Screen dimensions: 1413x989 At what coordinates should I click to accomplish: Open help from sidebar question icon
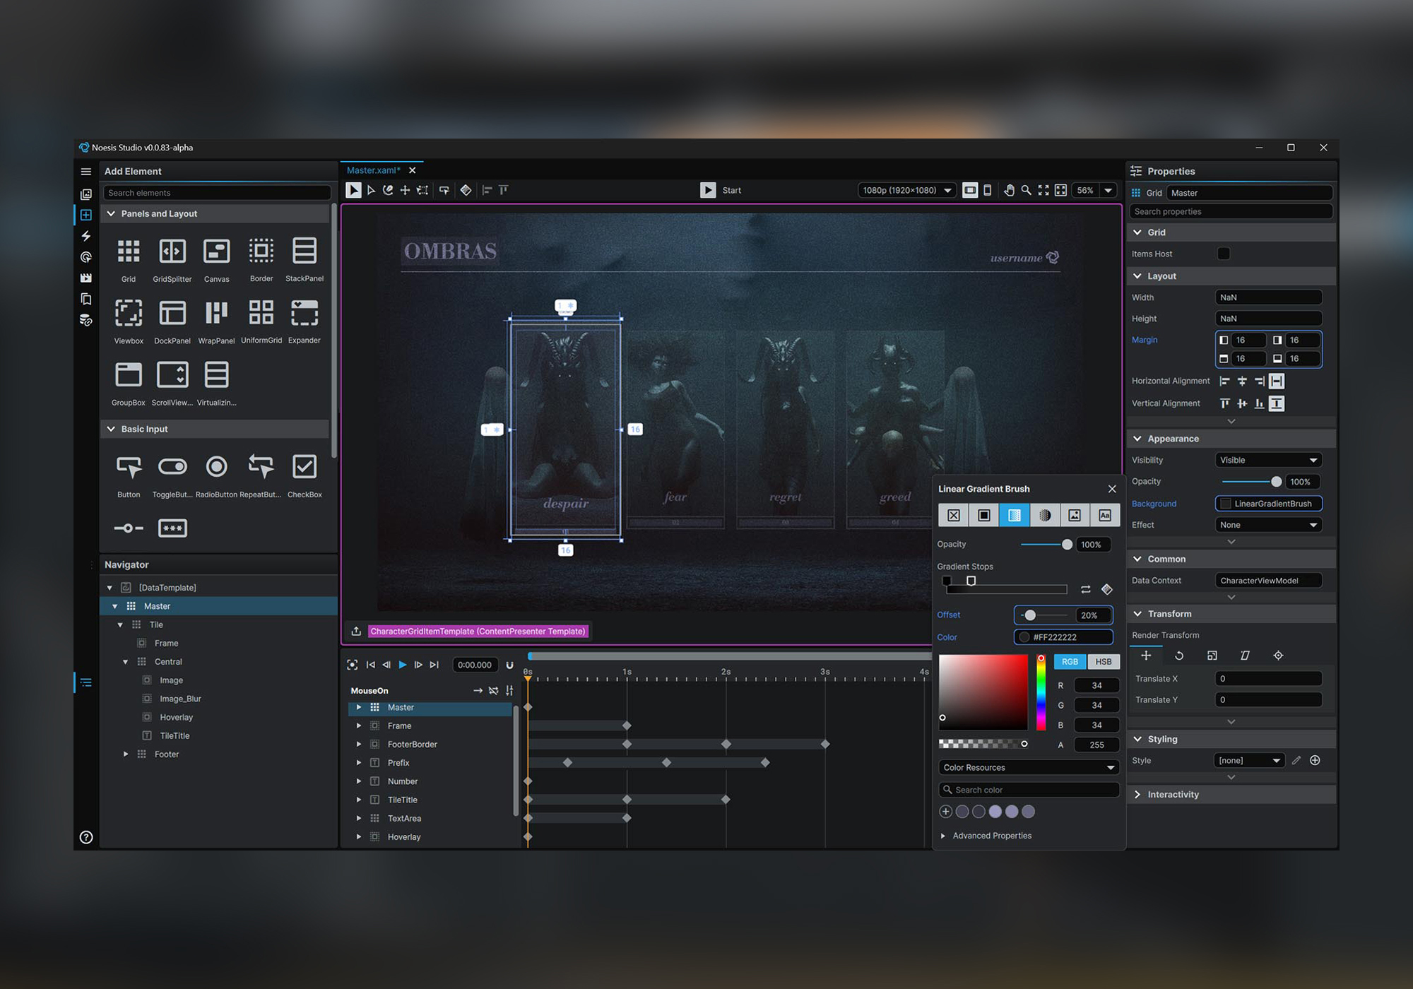[x=86, y=837]
